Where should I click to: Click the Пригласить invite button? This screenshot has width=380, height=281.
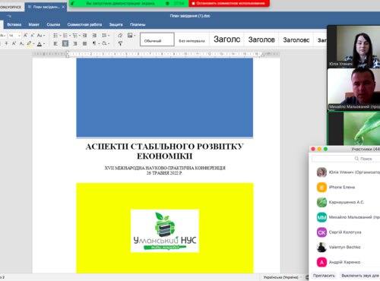tap(324, 276)
